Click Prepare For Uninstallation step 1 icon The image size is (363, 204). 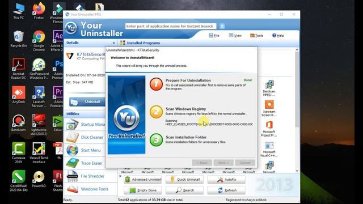pyautogui.click(x=156, y=84)
